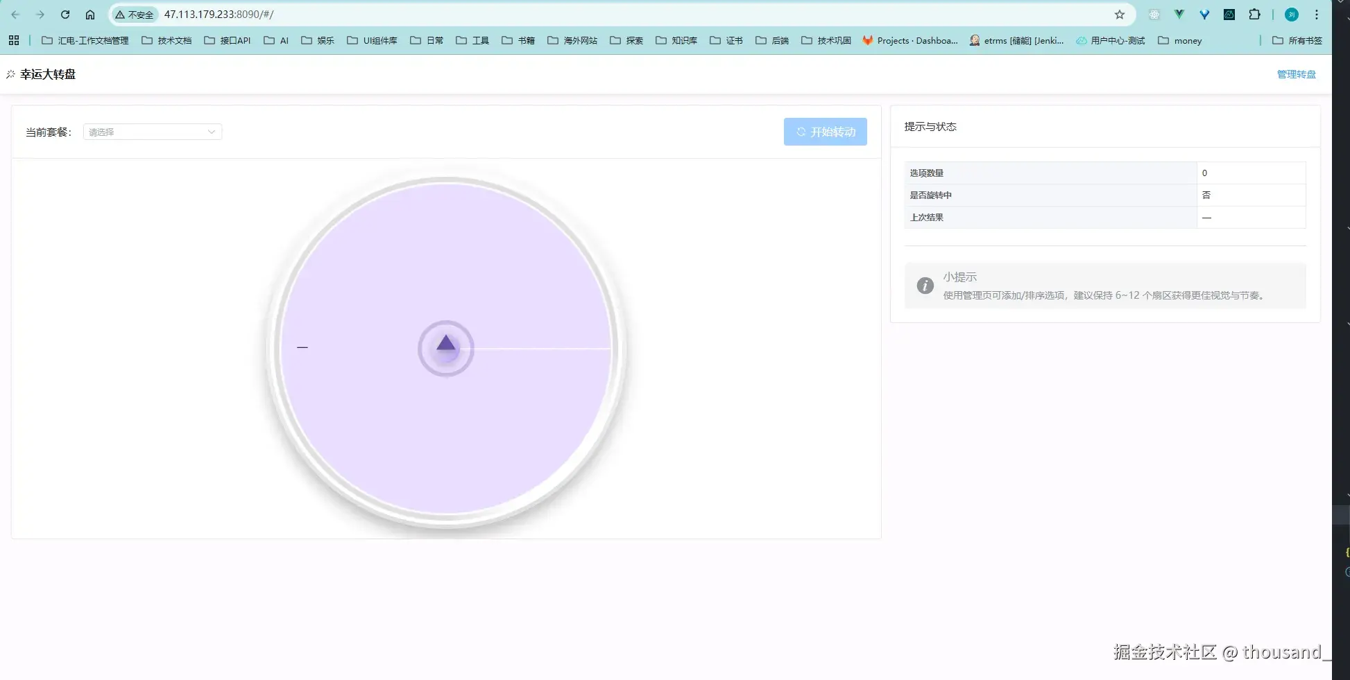
Task: Expand the 工具 bookmark folder
Action: point(472,41)
